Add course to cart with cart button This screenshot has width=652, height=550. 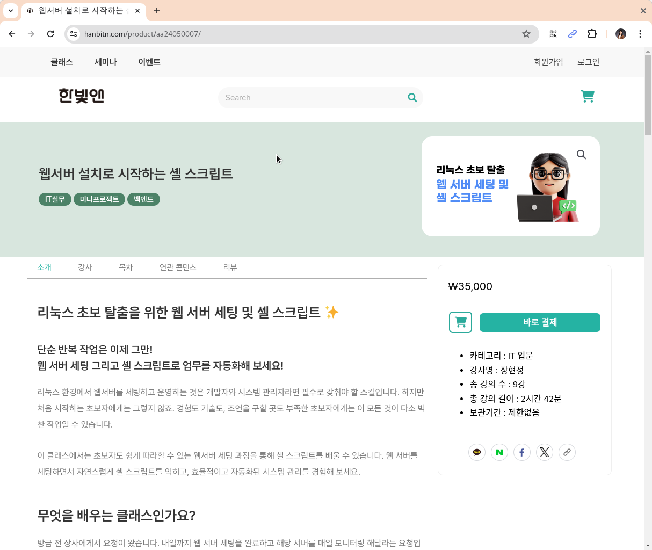tap(460, 322)
